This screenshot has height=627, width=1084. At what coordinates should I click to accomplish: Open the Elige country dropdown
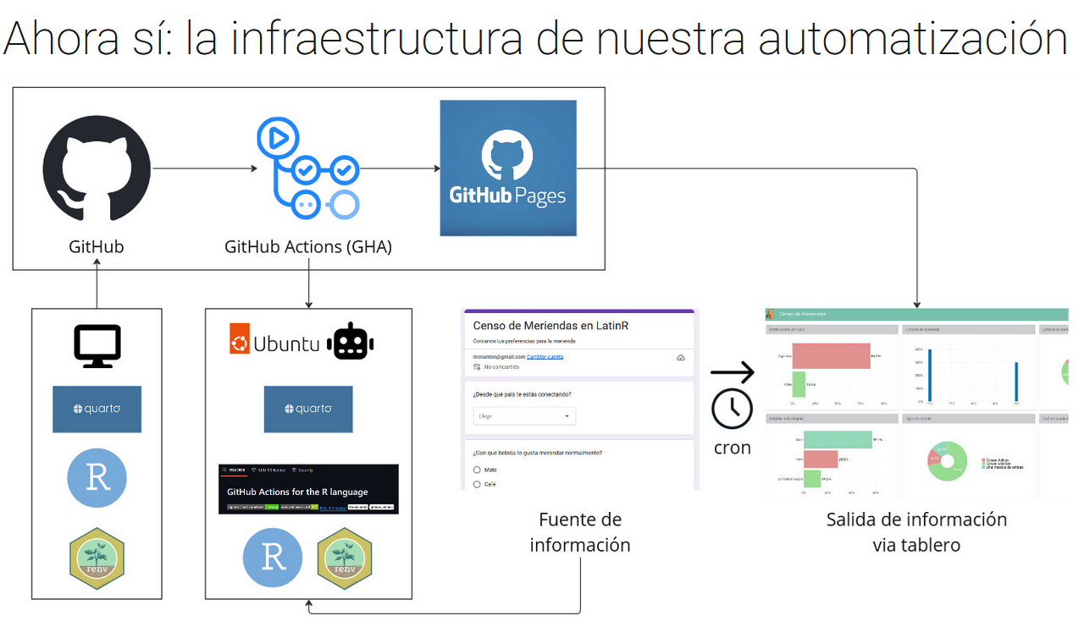point(524,416)
